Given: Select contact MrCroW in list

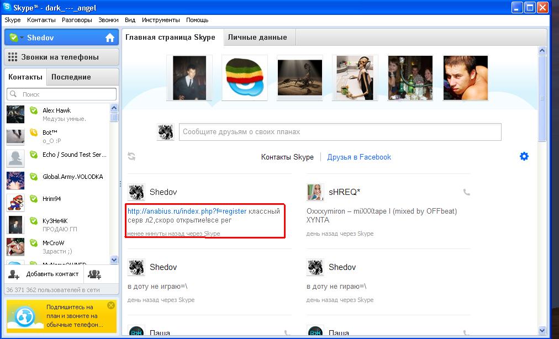Looking at the screenshot, I should (57, 247).
